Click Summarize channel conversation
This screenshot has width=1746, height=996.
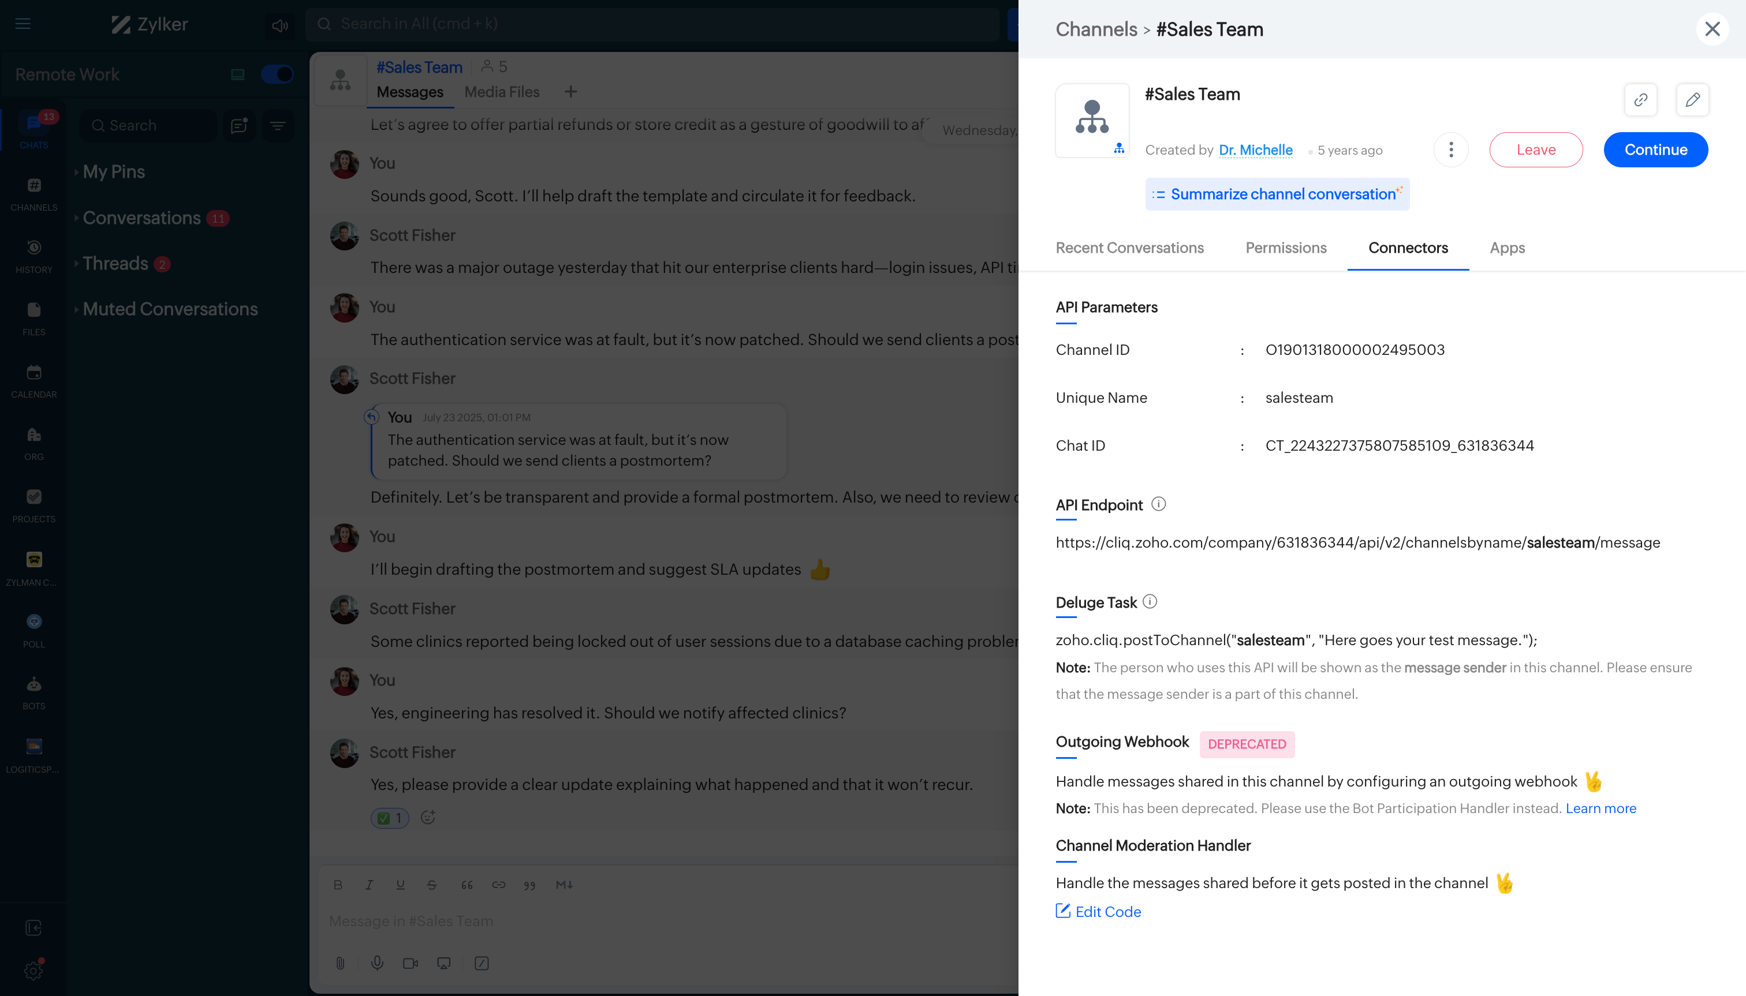(1277, 194)
